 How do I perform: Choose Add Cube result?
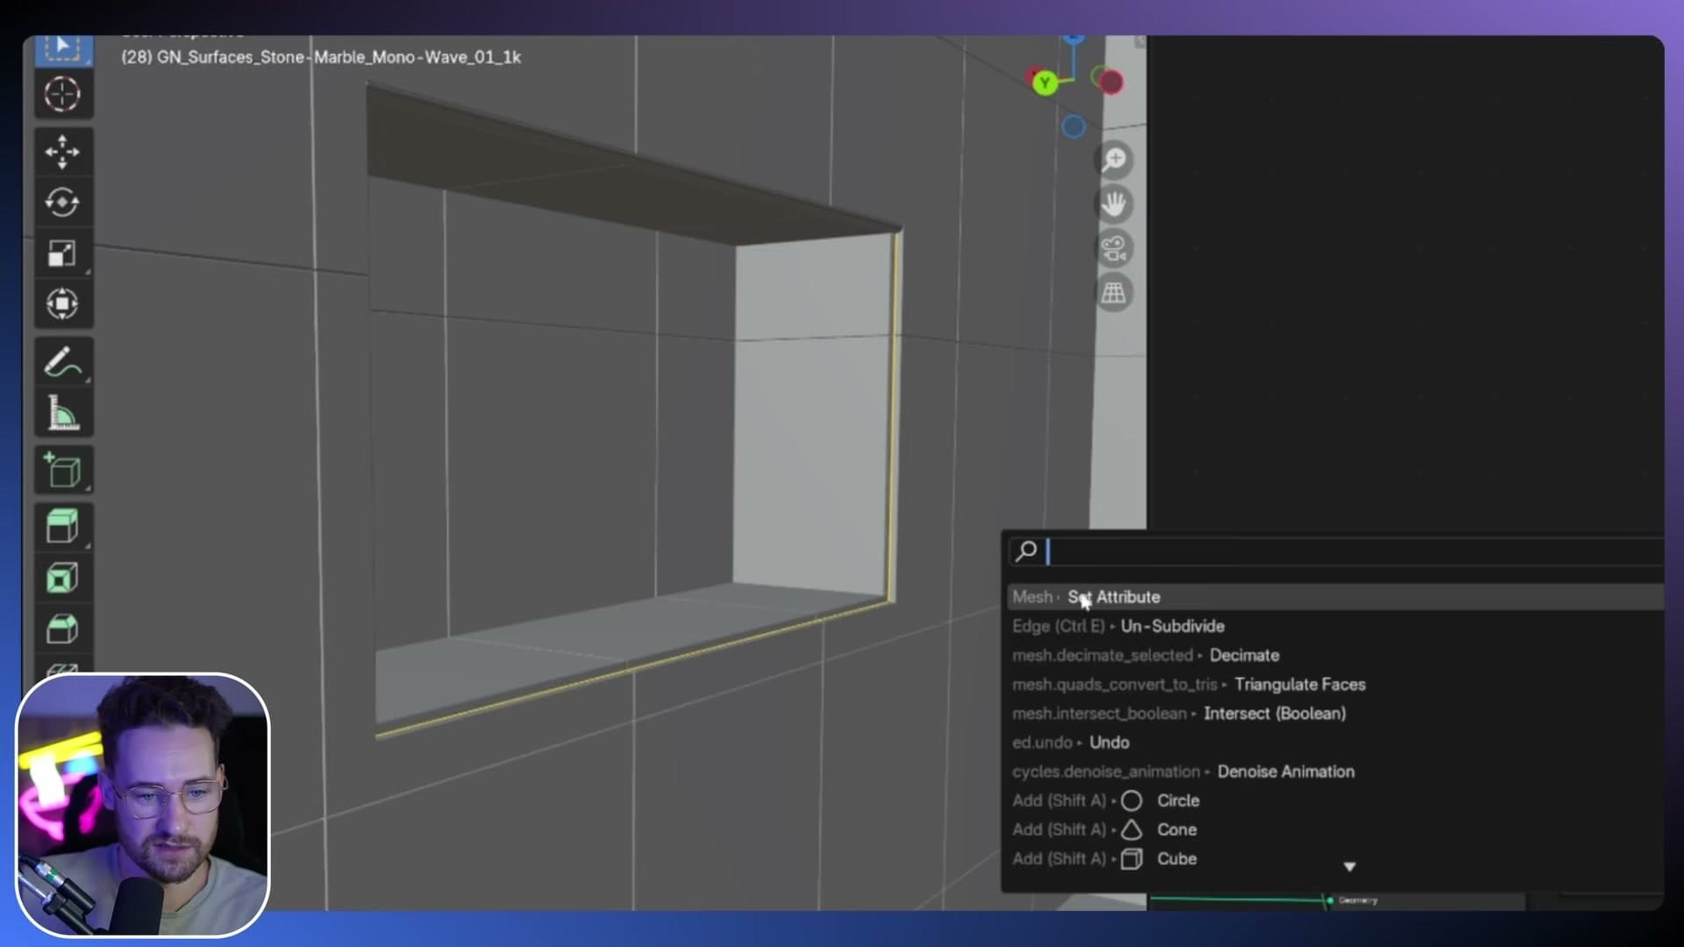coord(1336,858)
